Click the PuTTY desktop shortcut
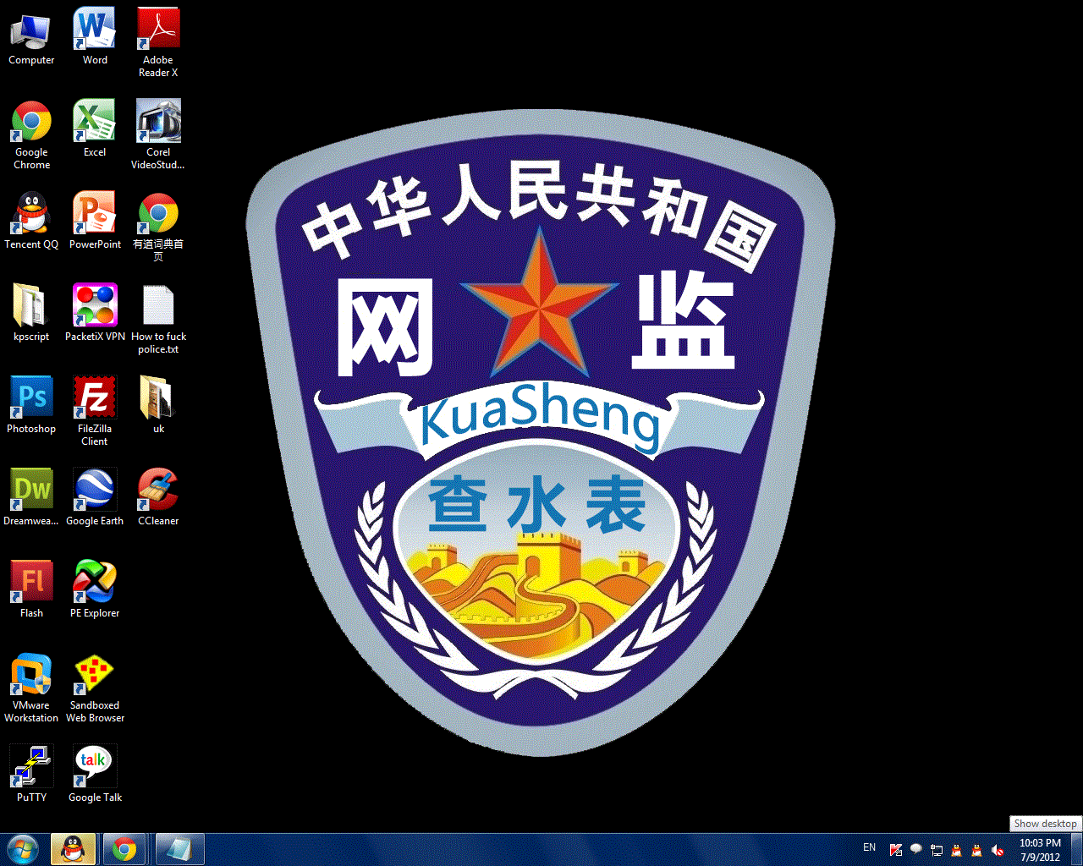1083x866 pixels. 31,773
